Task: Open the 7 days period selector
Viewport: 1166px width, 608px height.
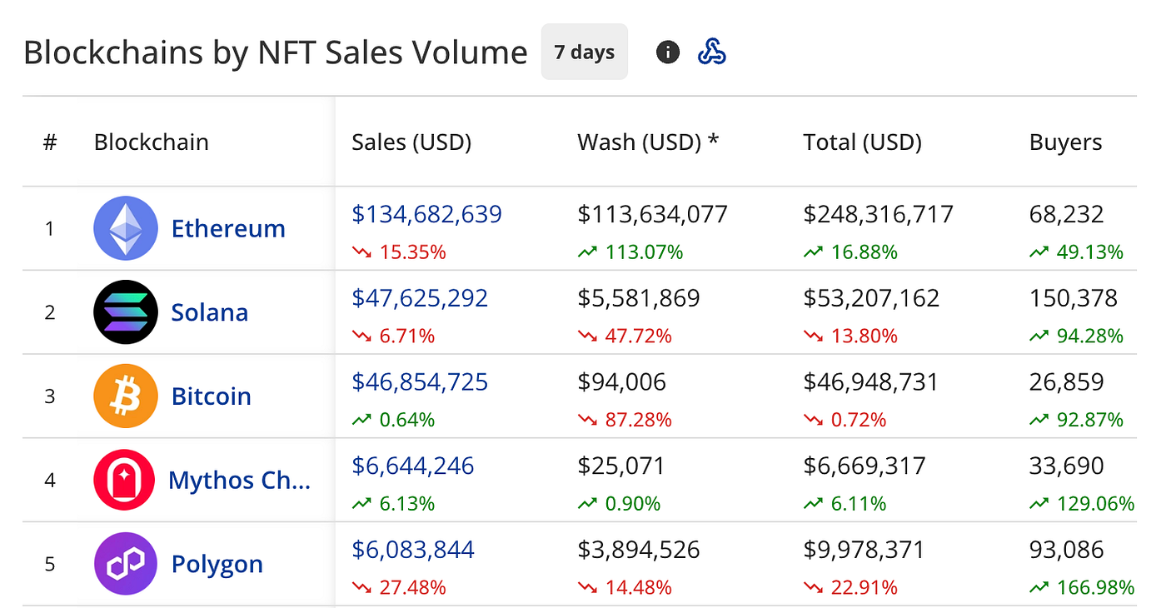Action: pos(585,52)
